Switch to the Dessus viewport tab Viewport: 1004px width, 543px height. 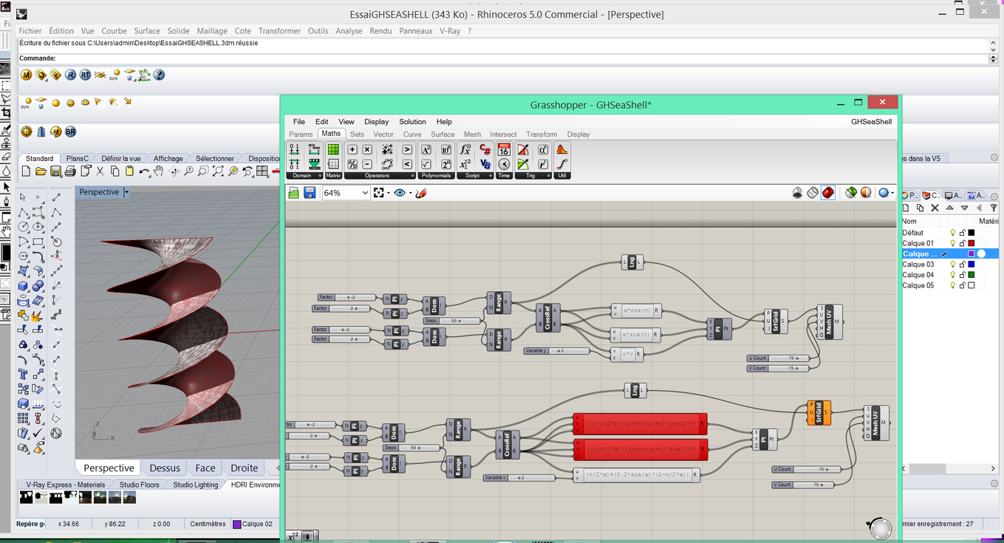164,468
